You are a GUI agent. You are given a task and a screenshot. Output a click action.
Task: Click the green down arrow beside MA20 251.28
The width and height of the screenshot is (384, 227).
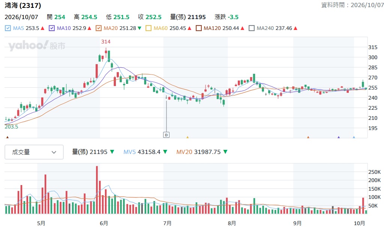[x=139, y=28]
